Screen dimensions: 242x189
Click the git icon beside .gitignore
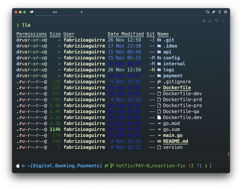coord(159,82)
